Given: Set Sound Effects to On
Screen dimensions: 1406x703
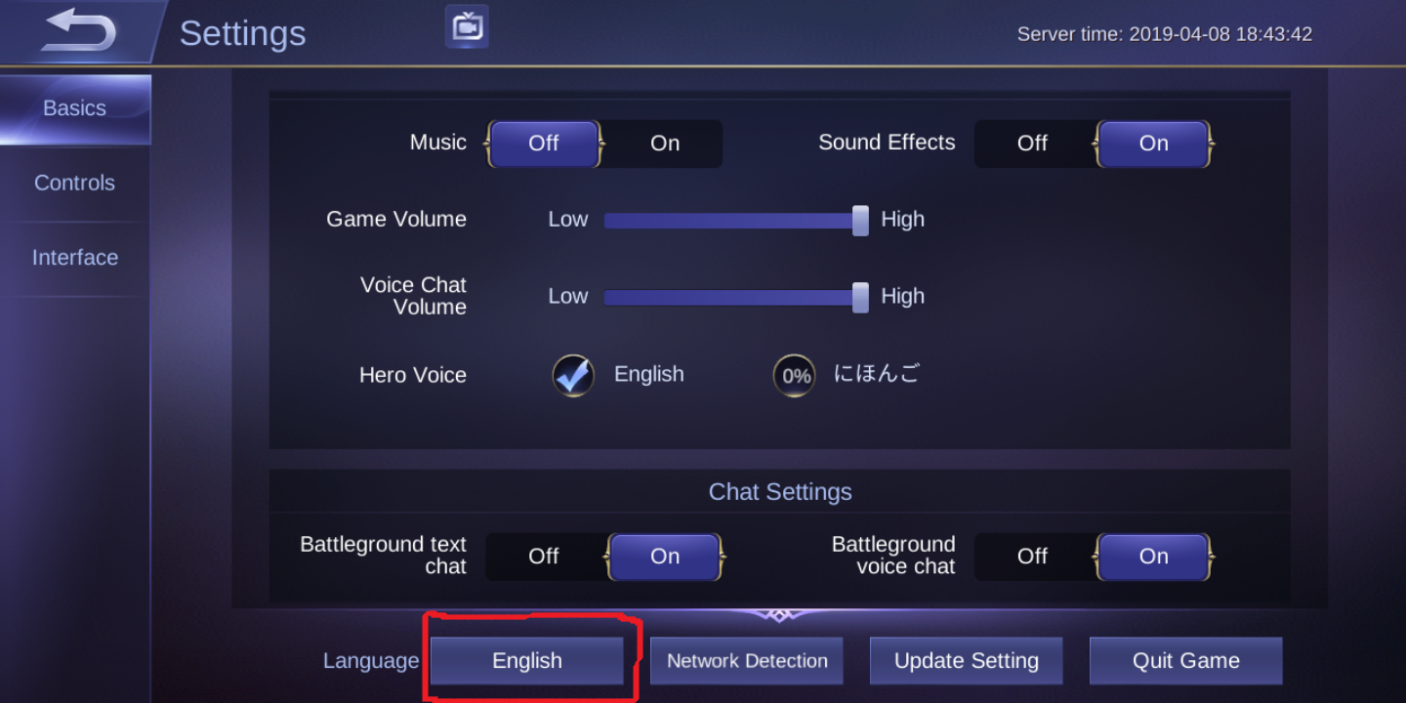Looking at the screenshot, I should (x=1153, y=144).
